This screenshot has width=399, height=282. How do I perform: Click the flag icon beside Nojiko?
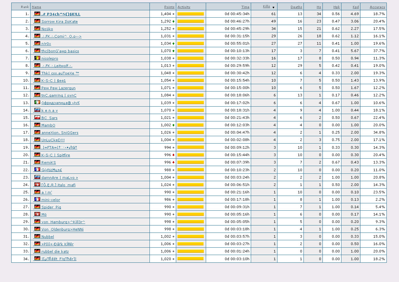[37, 29]
